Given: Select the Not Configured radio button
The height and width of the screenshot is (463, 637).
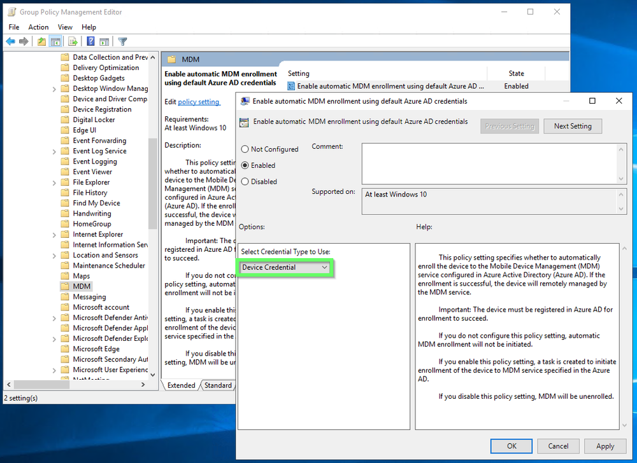Looking at the screenshot, I should point(245,149).
